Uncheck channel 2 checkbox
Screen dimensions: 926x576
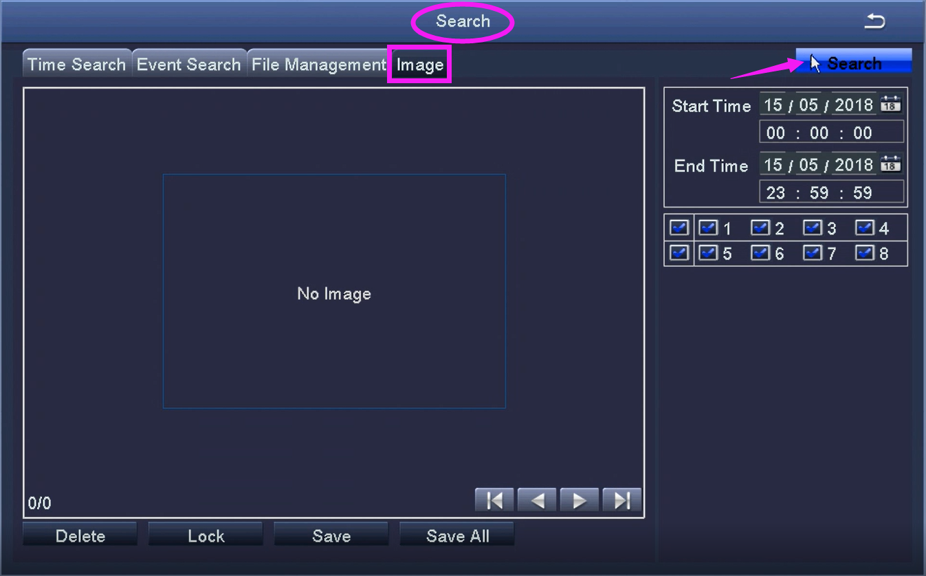760,228
